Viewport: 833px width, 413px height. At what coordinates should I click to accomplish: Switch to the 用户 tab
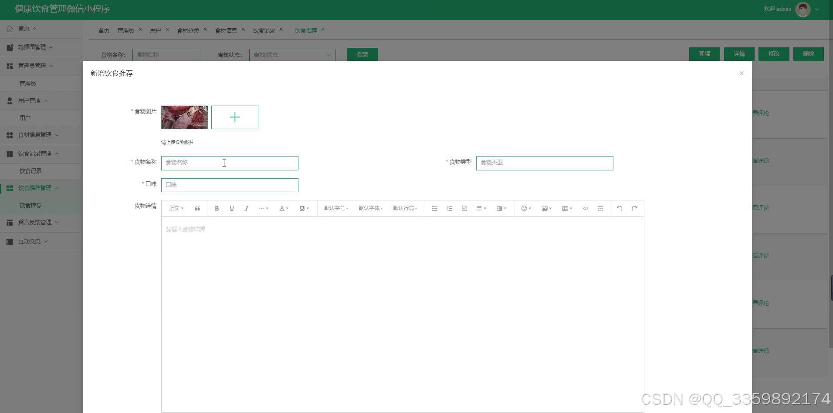[x=155, y=30]
